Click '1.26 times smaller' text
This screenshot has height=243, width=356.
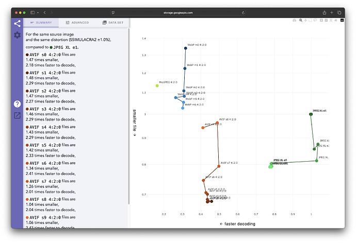pyautogui.click(x=42, y=186)
